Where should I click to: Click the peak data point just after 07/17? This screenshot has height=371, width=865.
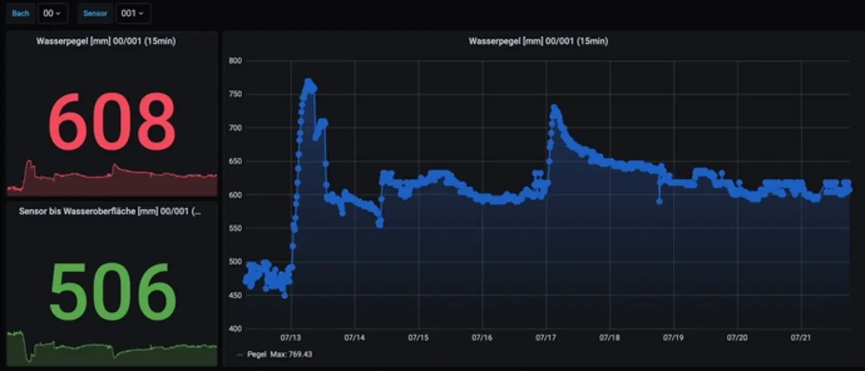point(554,108)
